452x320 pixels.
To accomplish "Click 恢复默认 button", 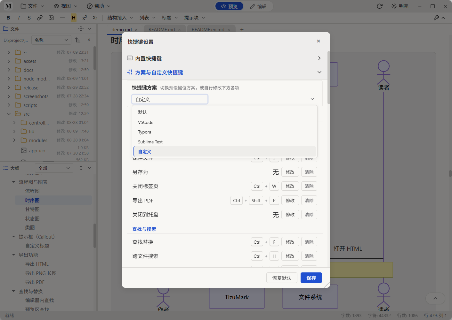I will 282,278.
